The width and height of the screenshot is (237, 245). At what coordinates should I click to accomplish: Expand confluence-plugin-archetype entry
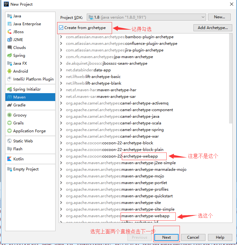pyautogui.click(x=61, y=44)
